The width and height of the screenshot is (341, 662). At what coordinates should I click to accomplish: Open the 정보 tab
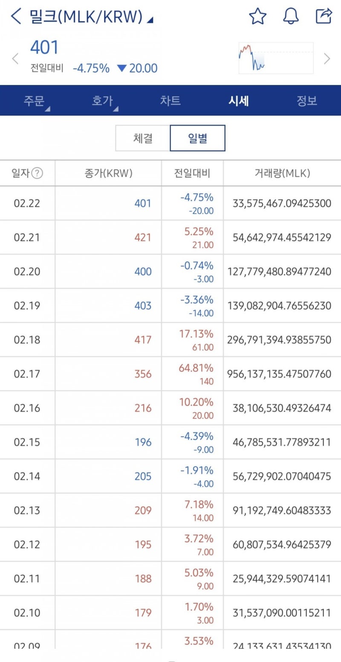(x=307, y=101)
